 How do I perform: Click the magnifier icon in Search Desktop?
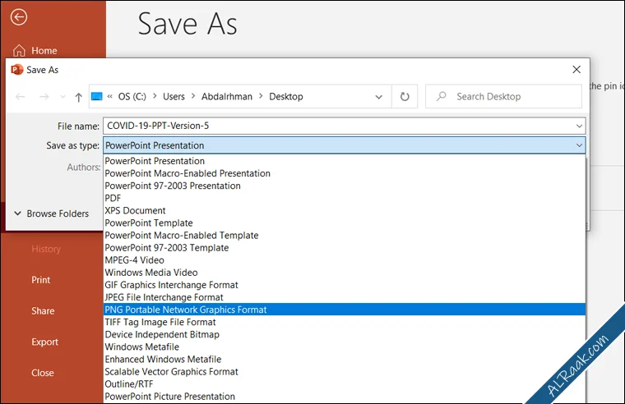[x=442, y=96]
